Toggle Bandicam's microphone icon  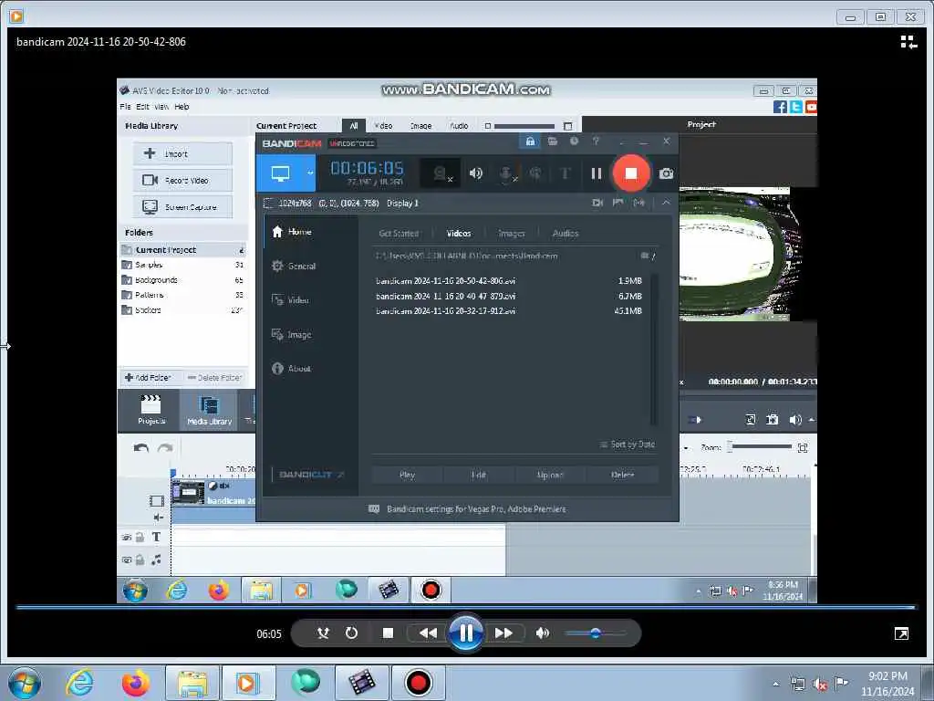506,173
